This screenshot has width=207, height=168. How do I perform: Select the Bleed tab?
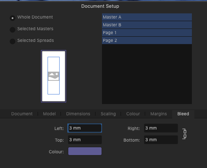coord(183,114)
